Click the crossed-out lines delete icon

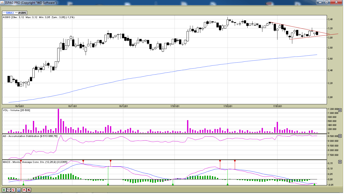pos(24,190)
